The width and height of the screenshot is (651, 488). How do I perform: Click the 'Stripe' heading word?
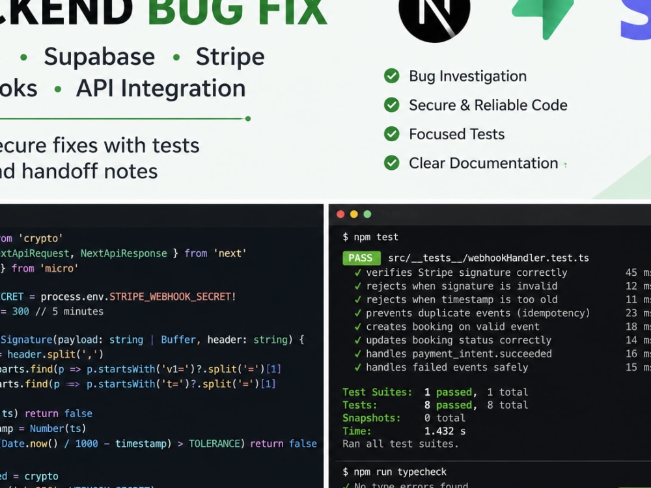click(x=230, y=57)
